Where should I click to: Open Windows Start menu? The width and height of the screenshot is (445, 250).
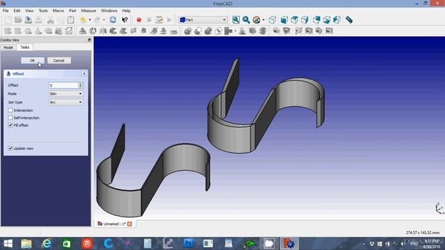coord(8,244)
